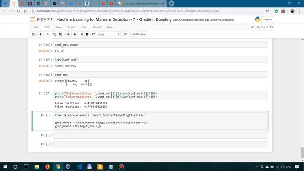Open the Windows notification center
Image resolution: width=304 pixels, height=171 pixels.
pos(297,167)
